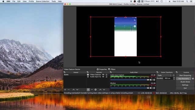Click the top-right red resize handle
Viewport: 195px width, 110px height.
[161, 17]
